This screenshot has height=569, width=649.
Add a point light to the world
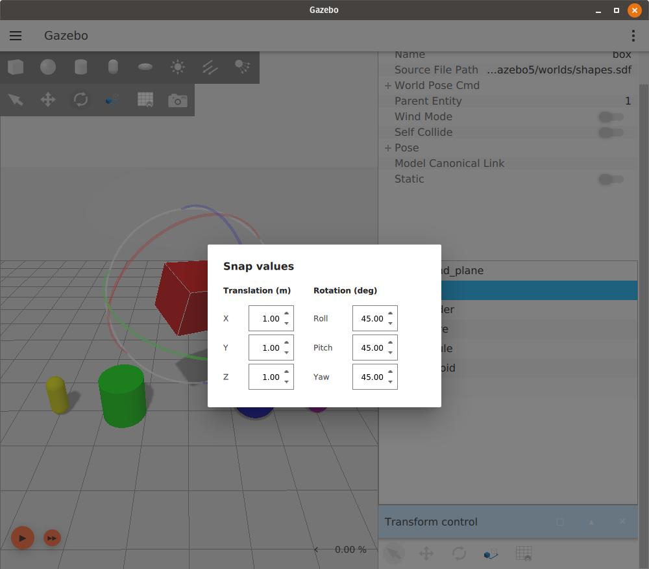pos(178,67)
